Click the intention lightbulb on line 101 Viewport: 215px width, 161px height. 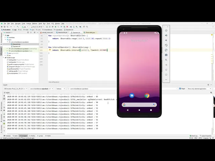50,50
